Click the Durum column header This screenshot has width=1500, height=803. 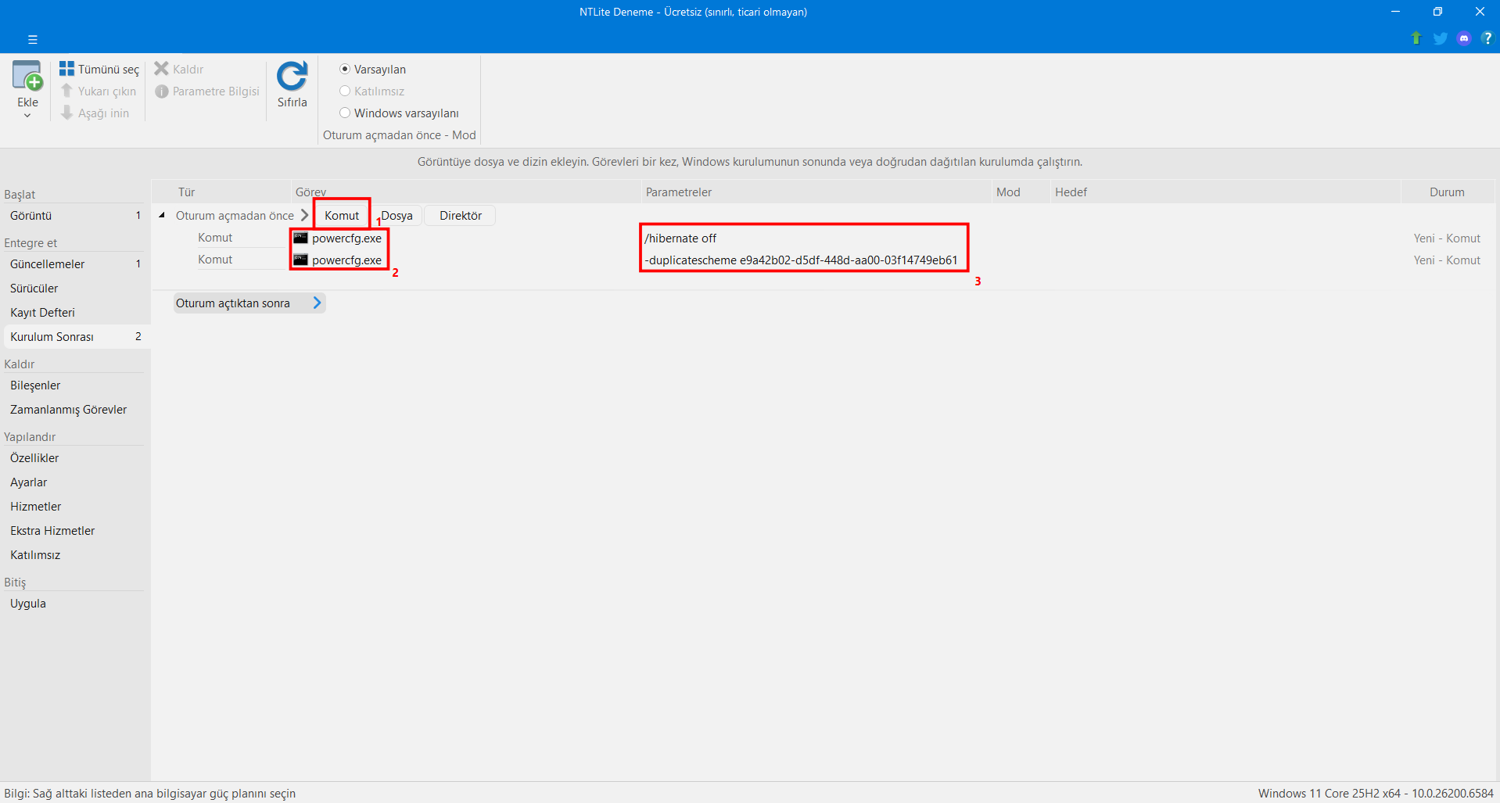click(x=1447, y=192)
